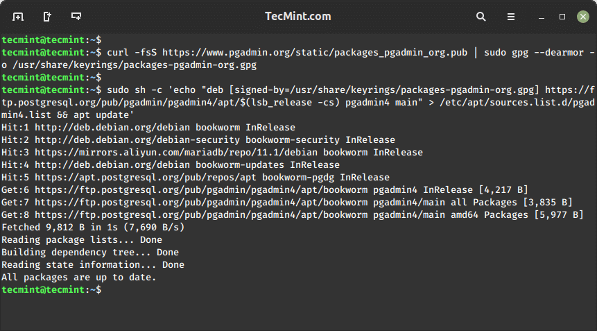
Task: Open the debian-security repository URL
Action: [x=137, y=139]
